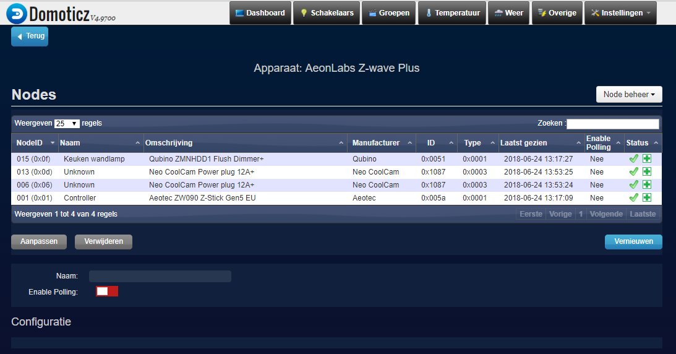Click page 1 in pagination

(581, 214)
